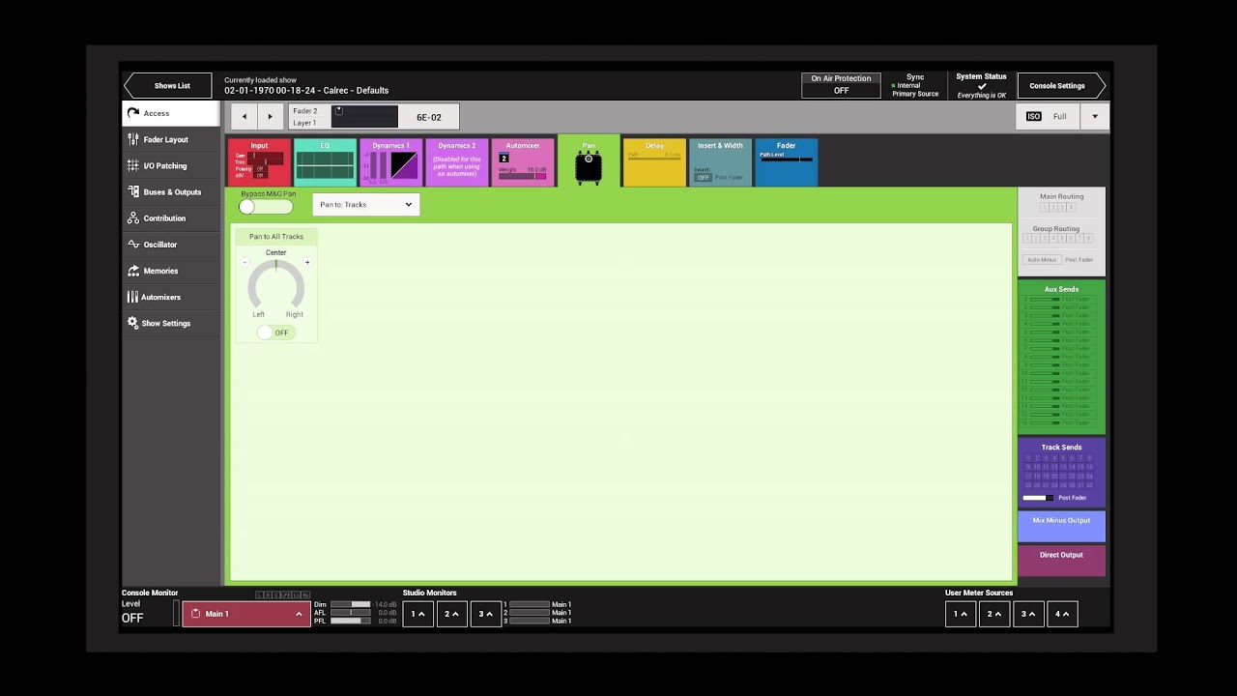Click the pan knob plus button
1237x696 pixels.
click(307, 263)
